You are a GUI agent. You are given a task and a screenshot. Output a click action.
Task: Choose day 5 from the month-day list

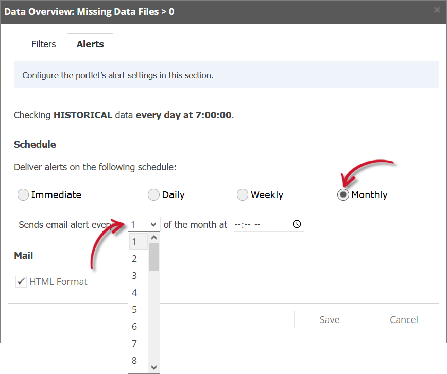[134, 309]
